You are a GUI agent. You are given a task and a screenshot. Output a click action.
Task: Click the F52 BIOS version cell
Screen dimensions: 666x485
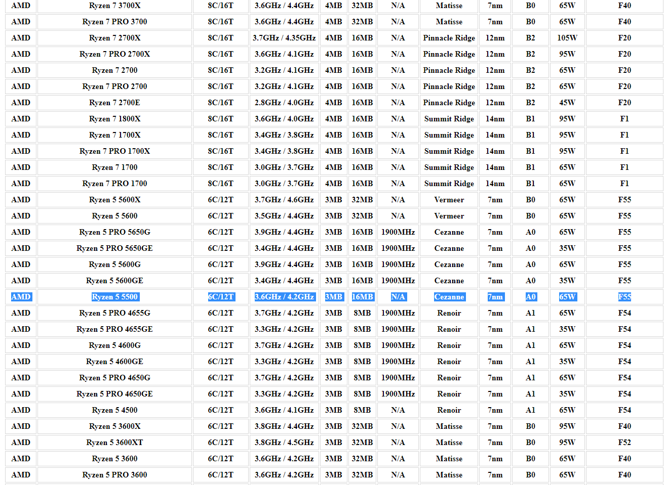tap(624, 443)
